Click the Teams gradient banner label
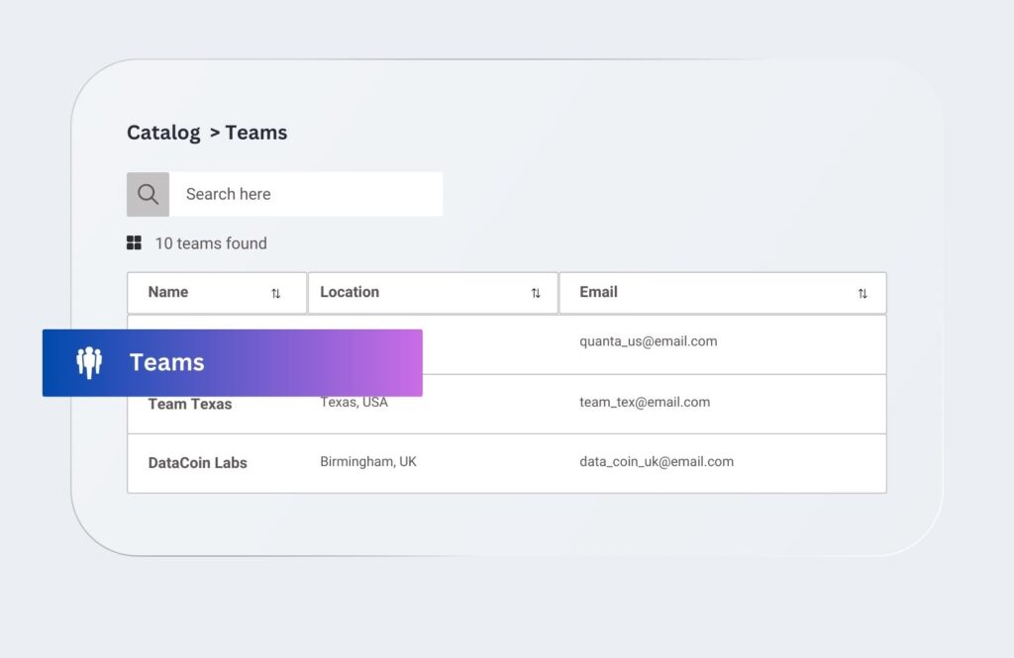The image size is (1014, 658). (166, 362)
